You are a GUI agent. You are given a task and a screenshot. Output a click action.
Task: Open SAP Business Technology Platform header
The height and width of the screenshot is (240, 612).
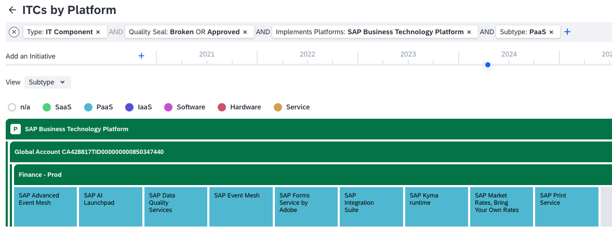[x=309, y=129]
